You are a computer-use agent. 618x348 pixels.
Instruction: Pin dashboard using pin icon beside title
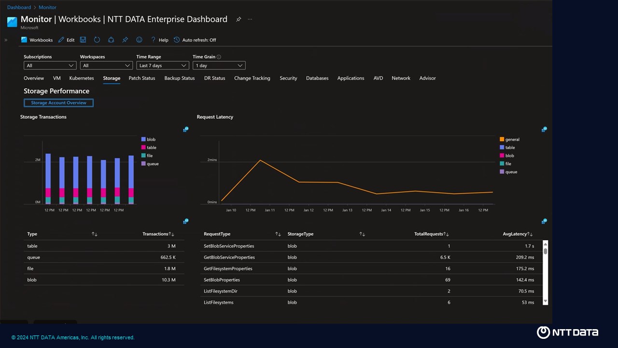pyautogui.click(x=239, y=19)
